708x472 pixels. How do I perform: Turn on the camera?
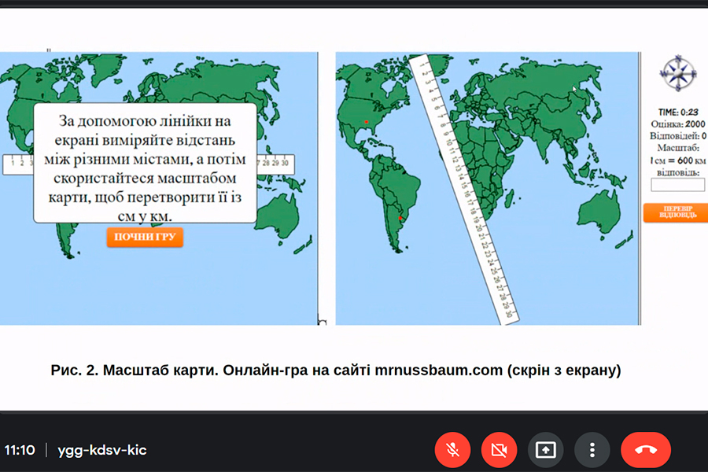point(499,450)
